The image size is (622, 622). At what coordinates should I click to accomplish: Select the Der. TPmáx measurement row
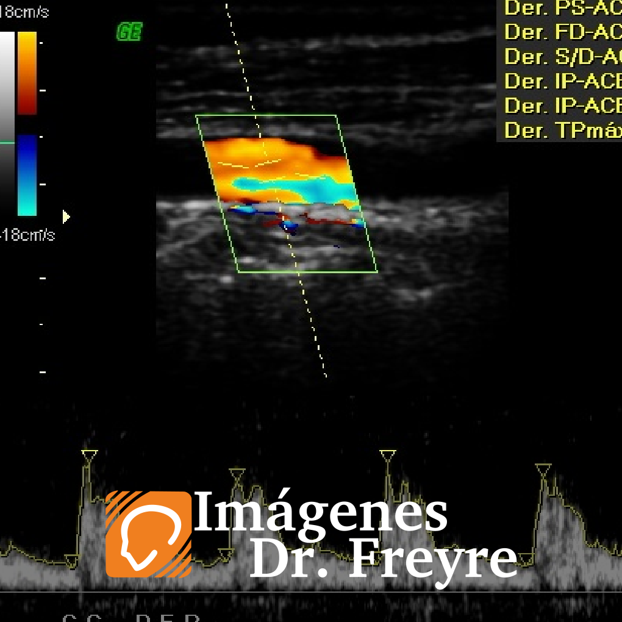(x=562, y=130)
